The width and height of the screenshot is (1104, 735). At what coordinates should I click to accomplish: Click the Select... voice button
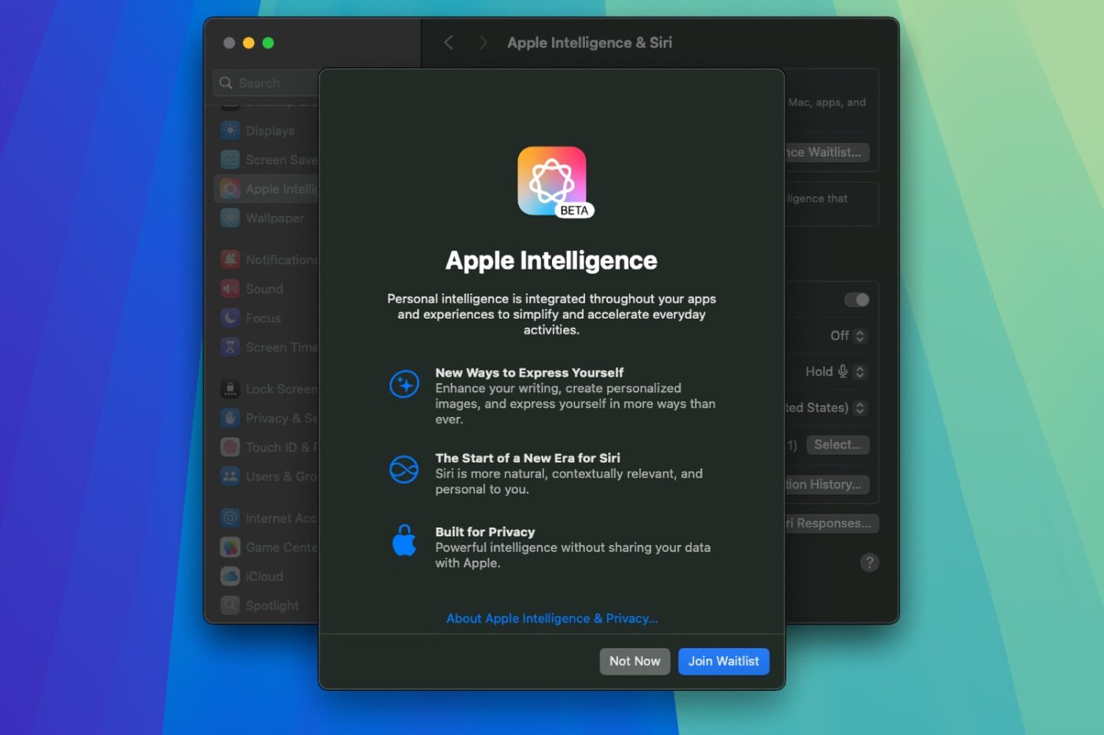tap(837, 445)
